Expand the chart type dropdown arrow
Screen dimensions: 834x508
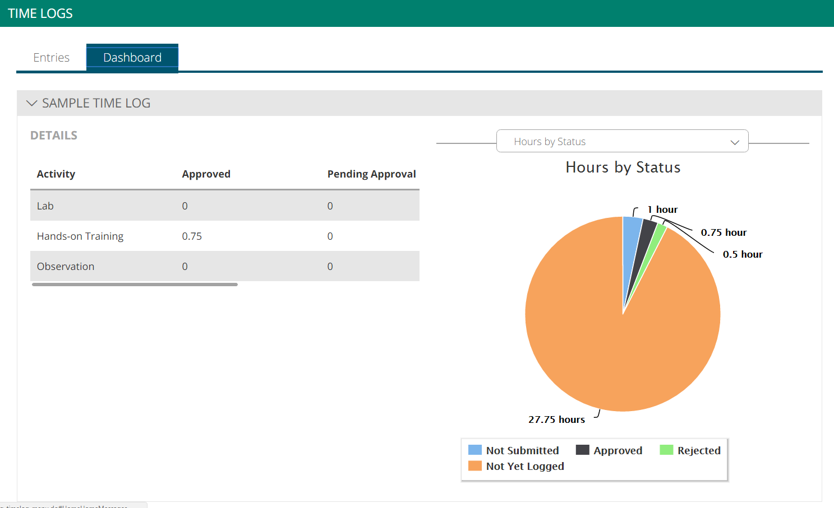[x=735, y=142]
